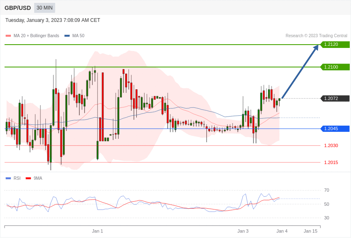Click the MA 20 + Bollinger Bands legend label
Screen dimensions: 351x238
[36, 36]
